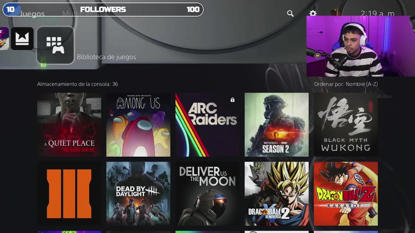Open A Quiet Place The Road Ahead
The width and height of the screenshot is (415, 233).
point(69,125)
